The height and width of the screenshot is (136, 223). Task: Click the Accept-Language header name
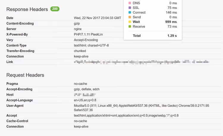(20, 100)
